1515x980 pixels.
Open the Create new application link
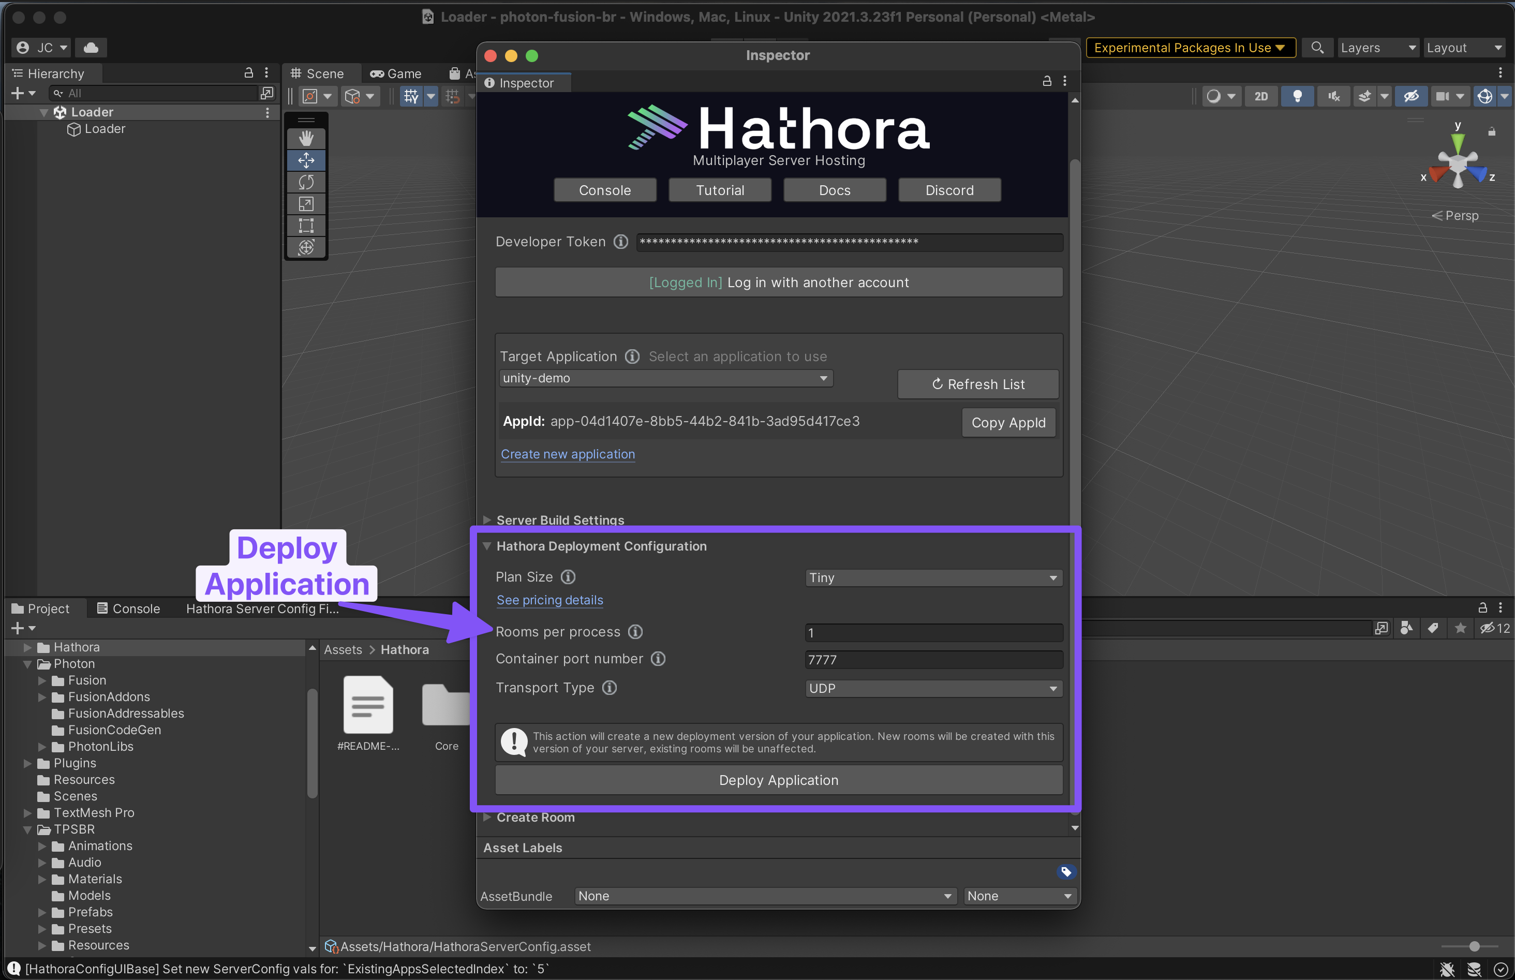coord(568,454)
